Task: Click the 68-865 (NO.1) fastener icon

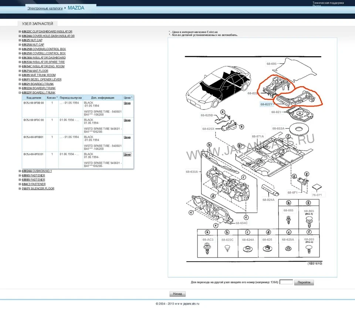Action: [x=309, y=222]
